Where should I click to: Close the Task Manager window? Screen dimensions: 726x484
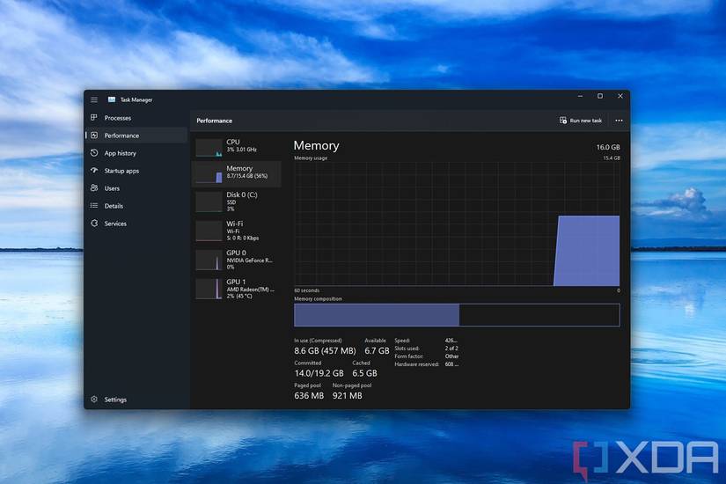620,96
